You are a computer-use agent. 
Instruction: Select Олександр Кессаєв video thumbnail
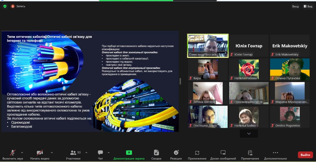pyautogui.click(x=208, y=45)
